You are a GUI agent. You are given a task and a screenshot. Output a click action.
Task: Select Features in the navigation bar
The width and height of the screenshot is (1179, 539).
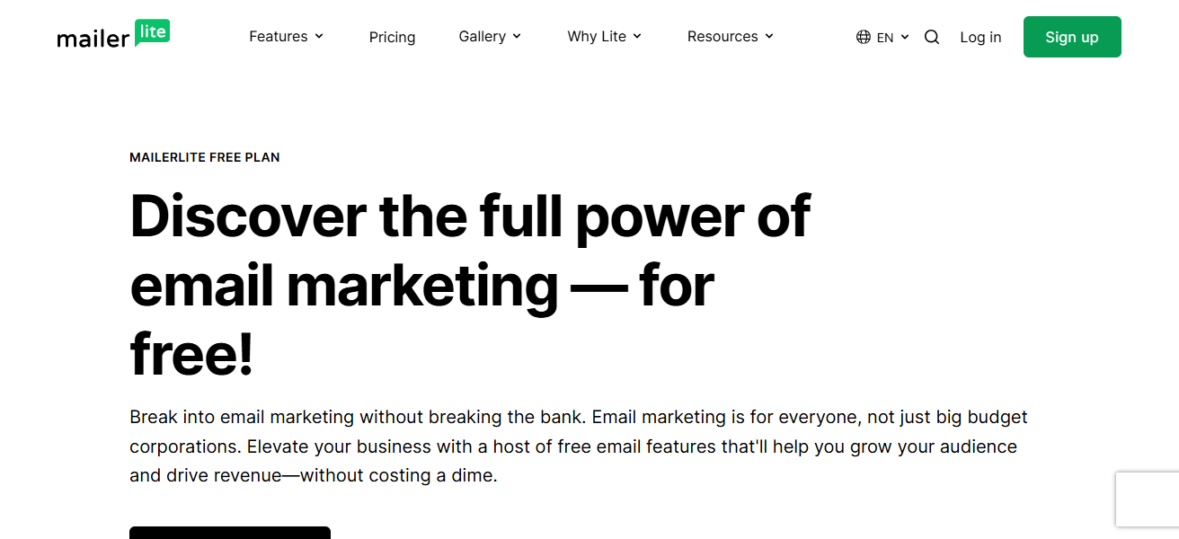pos(279,36)
